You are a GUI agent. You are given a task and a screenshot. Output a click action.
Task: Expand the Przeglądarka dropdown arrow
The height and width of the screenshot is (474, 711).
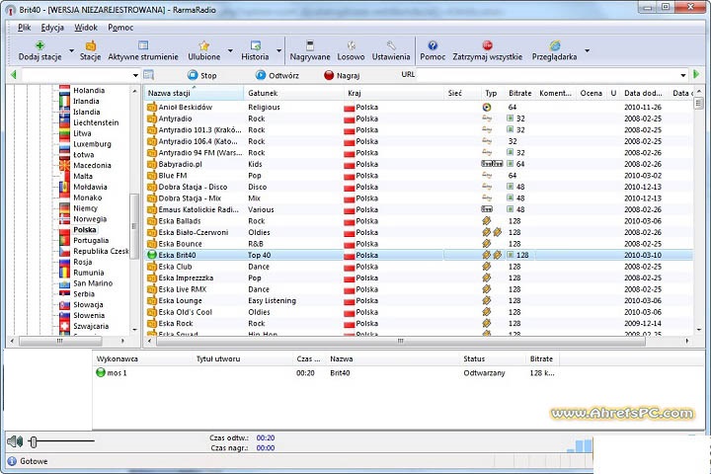coord(588,50)
